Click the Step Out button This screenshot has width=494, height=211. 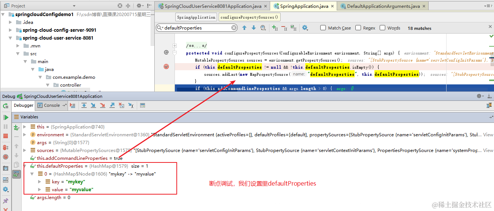click(112, 106)
